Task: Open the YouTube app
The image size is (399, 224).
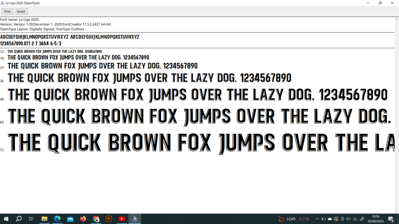Action: (122, 219)
